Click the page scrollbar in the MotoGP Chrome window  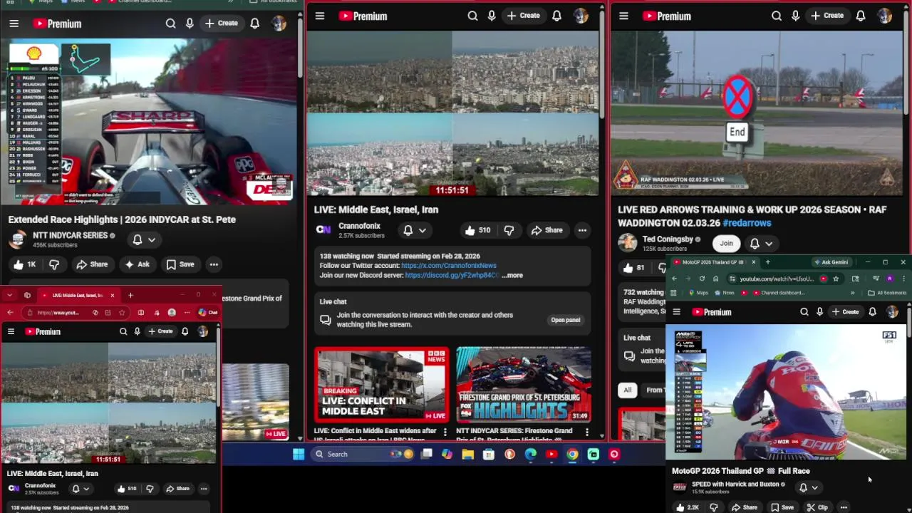click(x=909, y=321)
